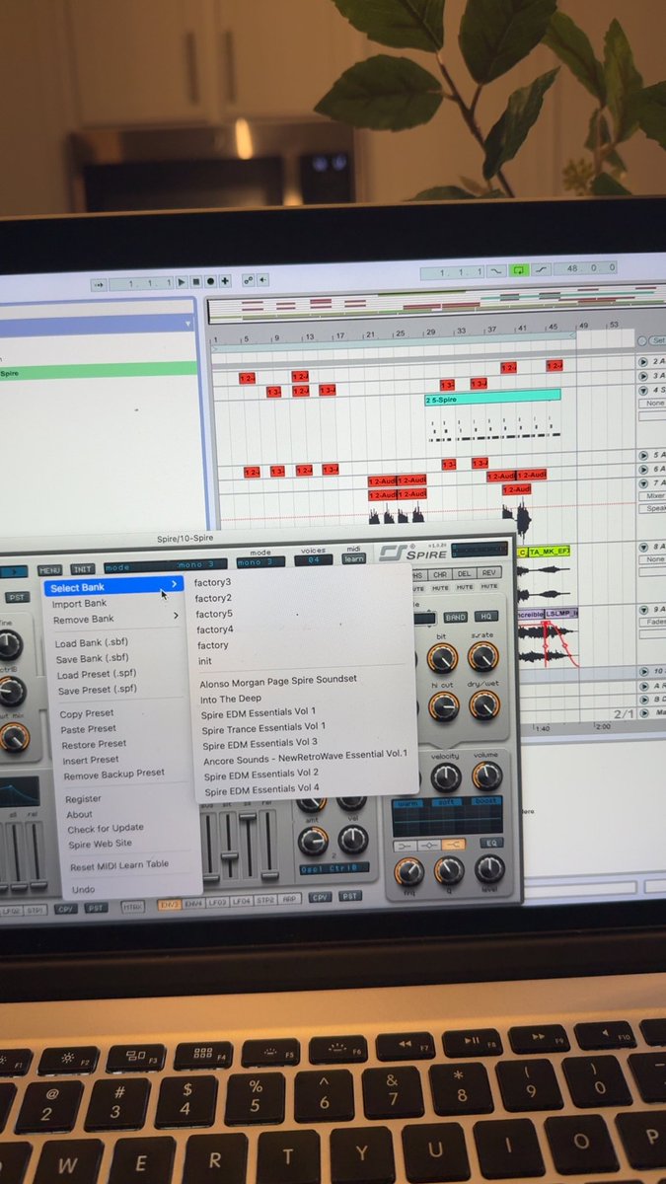Select the factory2 bank
The image size is (666, 1184).
[213, 598]
